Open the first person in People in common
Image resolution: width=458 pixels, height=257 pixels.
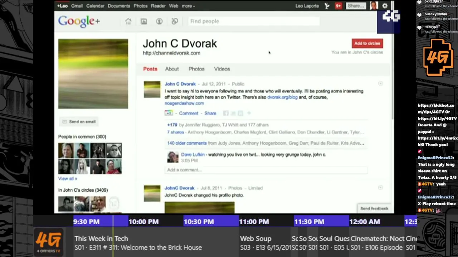point(66,151)
